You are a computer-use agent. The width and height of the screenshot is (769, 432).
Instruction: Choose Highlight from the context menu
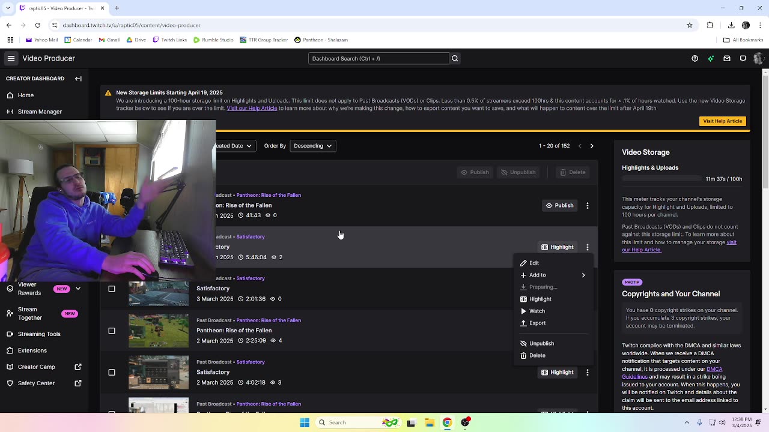[x=553, y=299]
